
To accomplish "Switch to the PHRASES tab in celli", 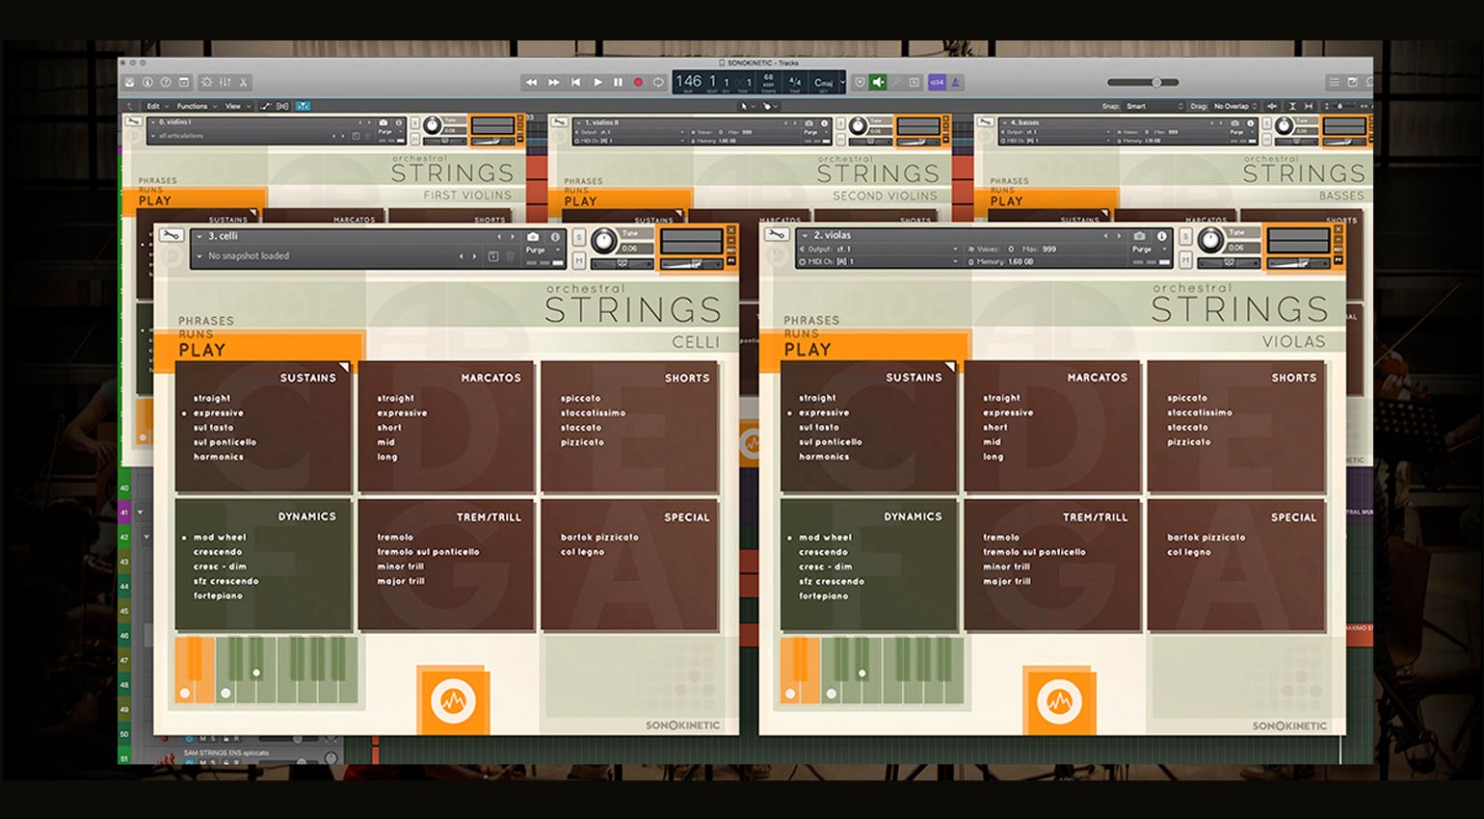I will pos(205,321).
